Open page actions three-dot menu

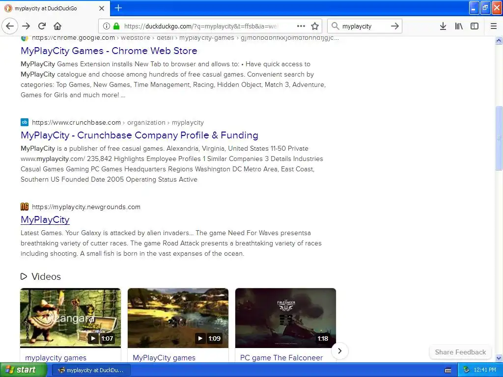301,26
